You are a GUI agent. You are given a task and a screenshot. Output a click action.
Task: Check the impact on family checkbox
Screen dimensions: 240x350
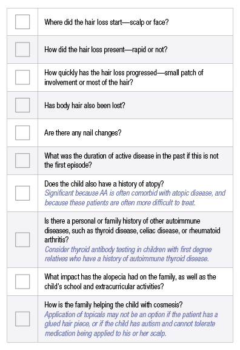[22, 281]
